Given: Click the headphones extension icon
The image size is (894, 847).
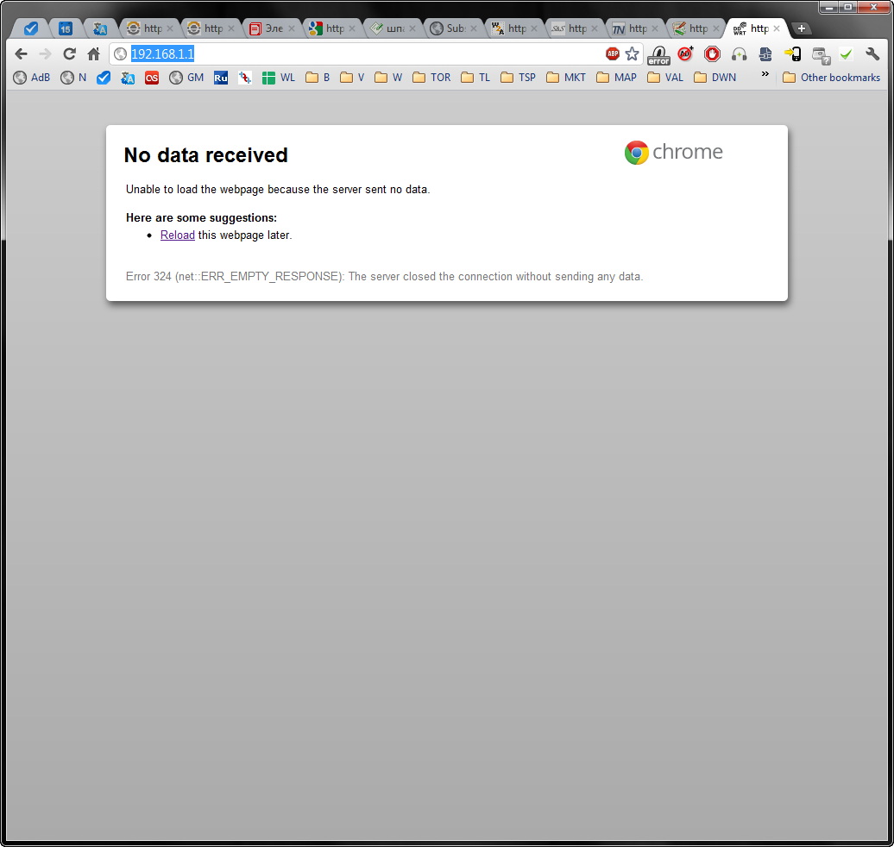Looking at the screenshot, I should click(x=740, y=53).
